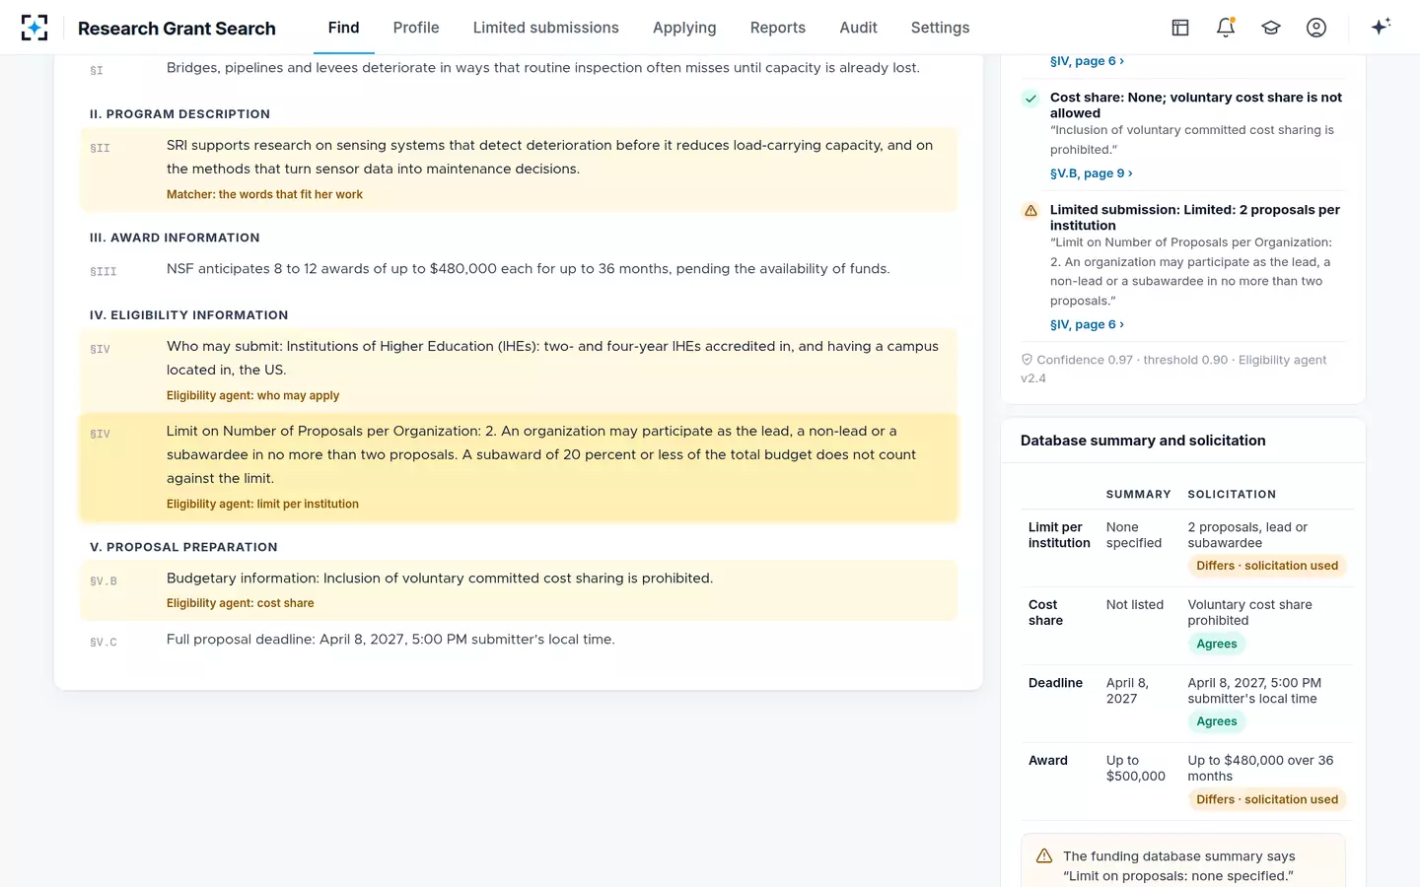The width and height of the screenshot is (1420, 887).
Task: Launch the sparkle AI assistant icon
Action: [1381, 27]
